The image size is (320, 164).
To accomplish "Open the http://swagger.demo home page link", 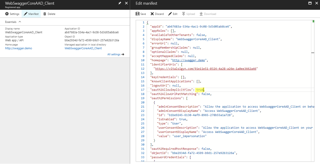I will coord(19,48).
